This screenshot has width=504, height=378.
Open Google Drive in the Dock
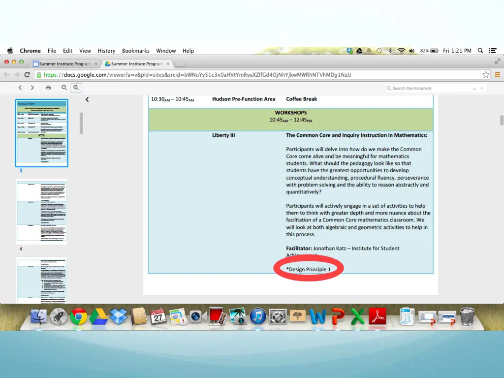pos(98,316)
